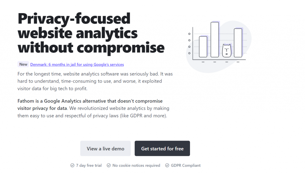Click the No cookie notices required text
The width and height of the screenshot is (305, 174).
136,165
